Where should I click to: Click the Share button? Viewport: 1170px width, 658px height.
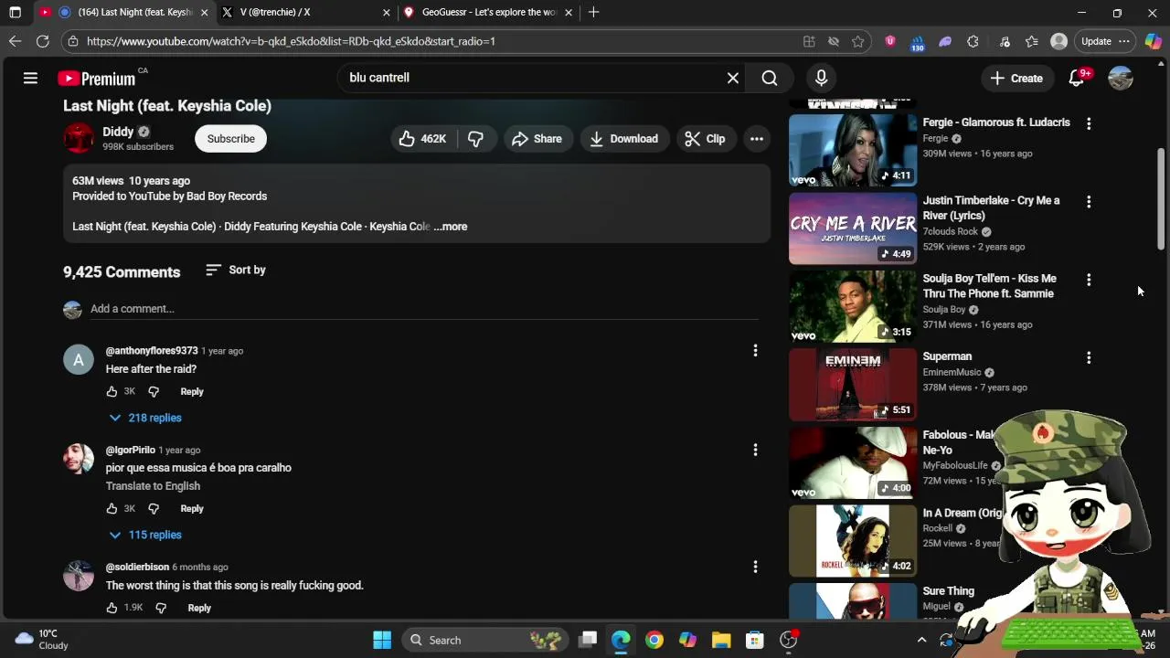point(537,139)
